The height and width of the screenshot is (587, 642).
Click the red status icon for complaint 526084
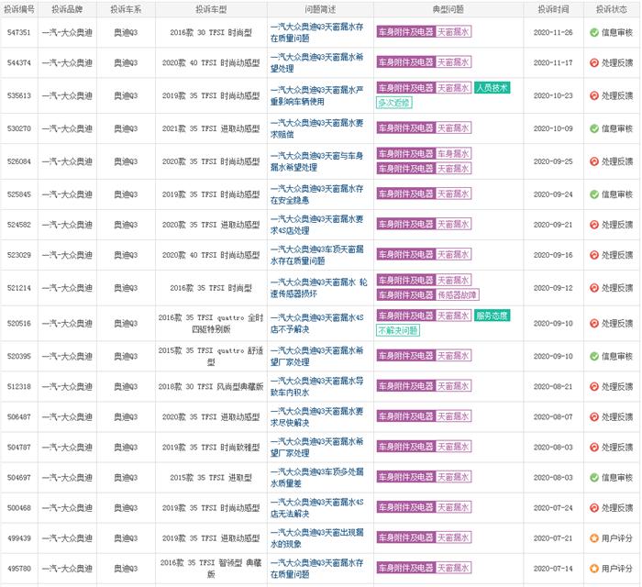coord(594,161)
